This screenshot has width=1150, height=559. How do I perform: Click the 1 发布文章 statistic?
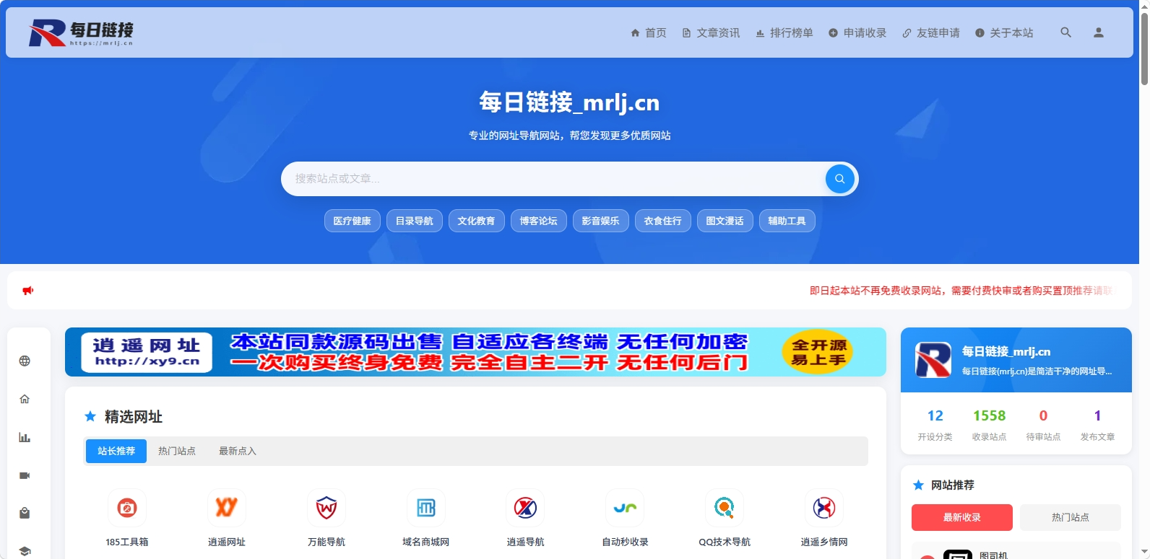pos(1097,425)
